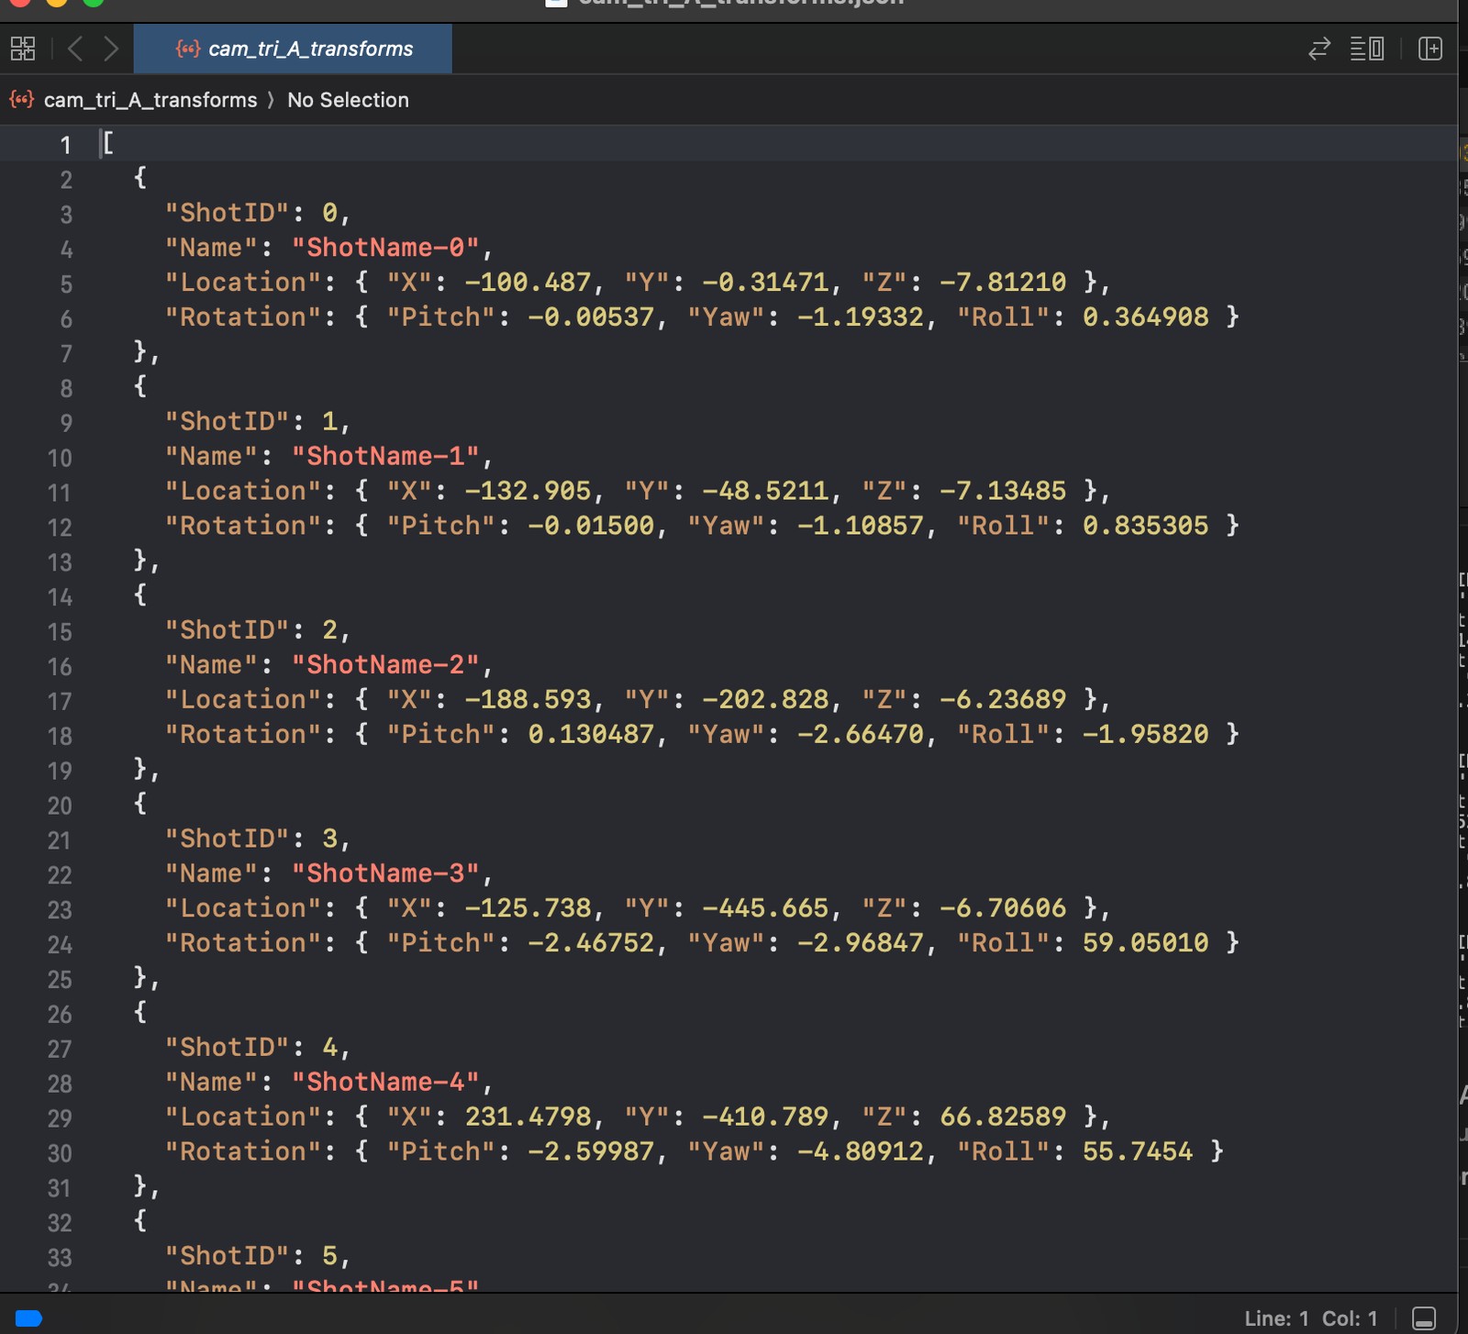Click the Z value 66.82589
The image size is (1468, 1334).
click(1003, 1117)
